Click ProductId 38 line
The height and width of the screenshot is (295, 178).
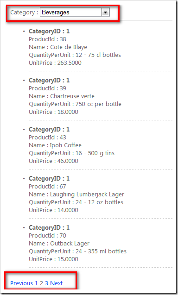pyautogui.click(x=47, y=39)
